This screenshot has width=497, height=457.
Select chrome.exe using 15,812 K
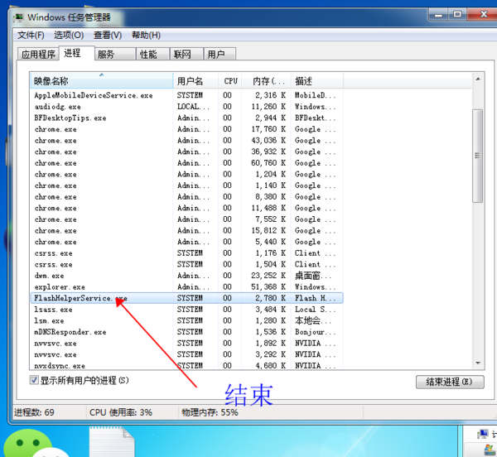(186, 230)
